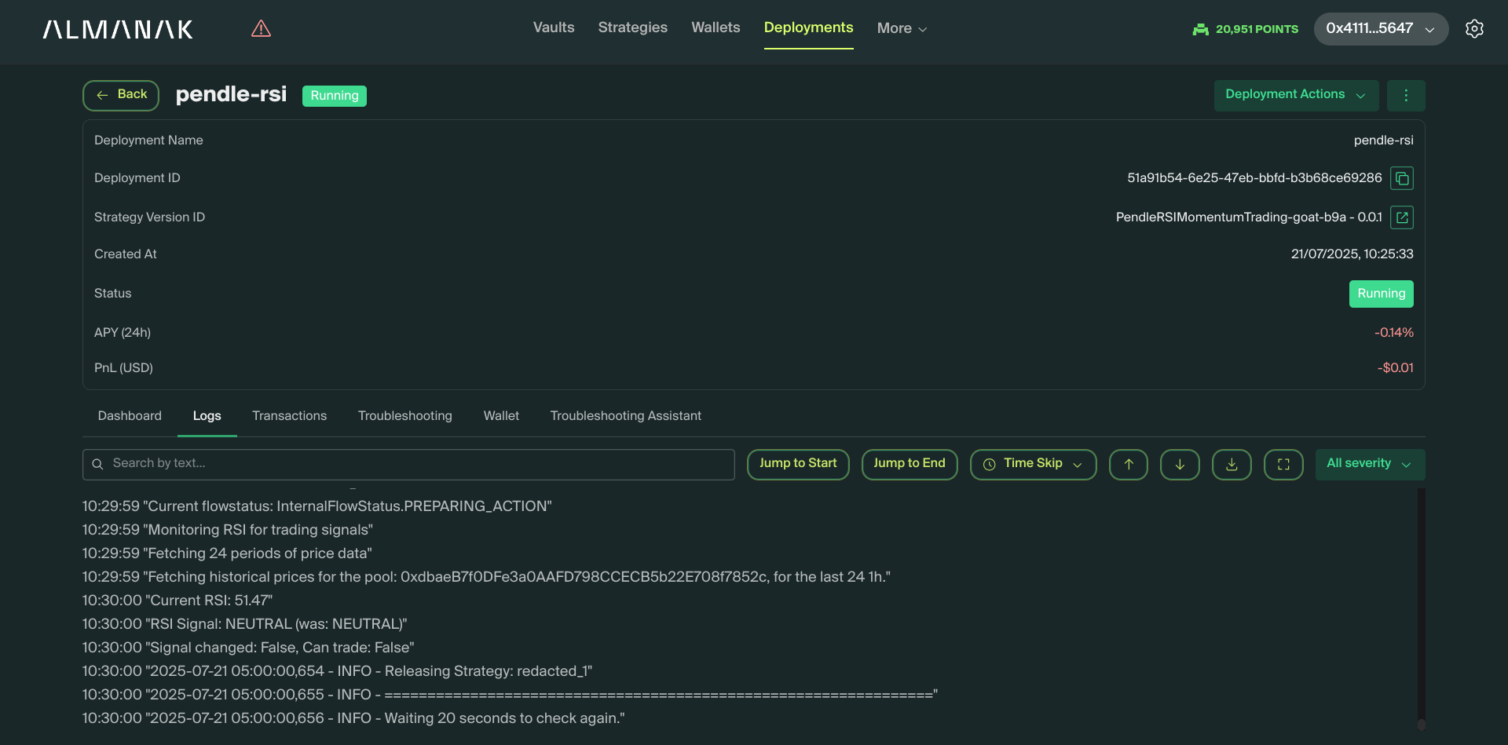Click the log panel vertical scrollbar
This screenshot has width=1508, height=745.
(1421, 609)
